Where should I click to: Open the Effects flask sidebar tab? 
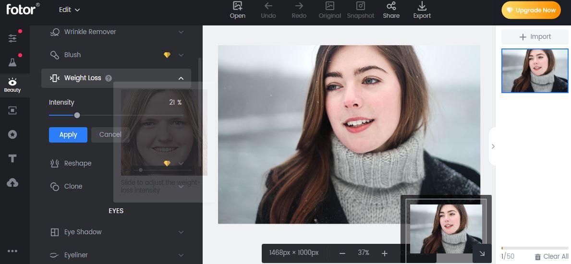(12, 62)
